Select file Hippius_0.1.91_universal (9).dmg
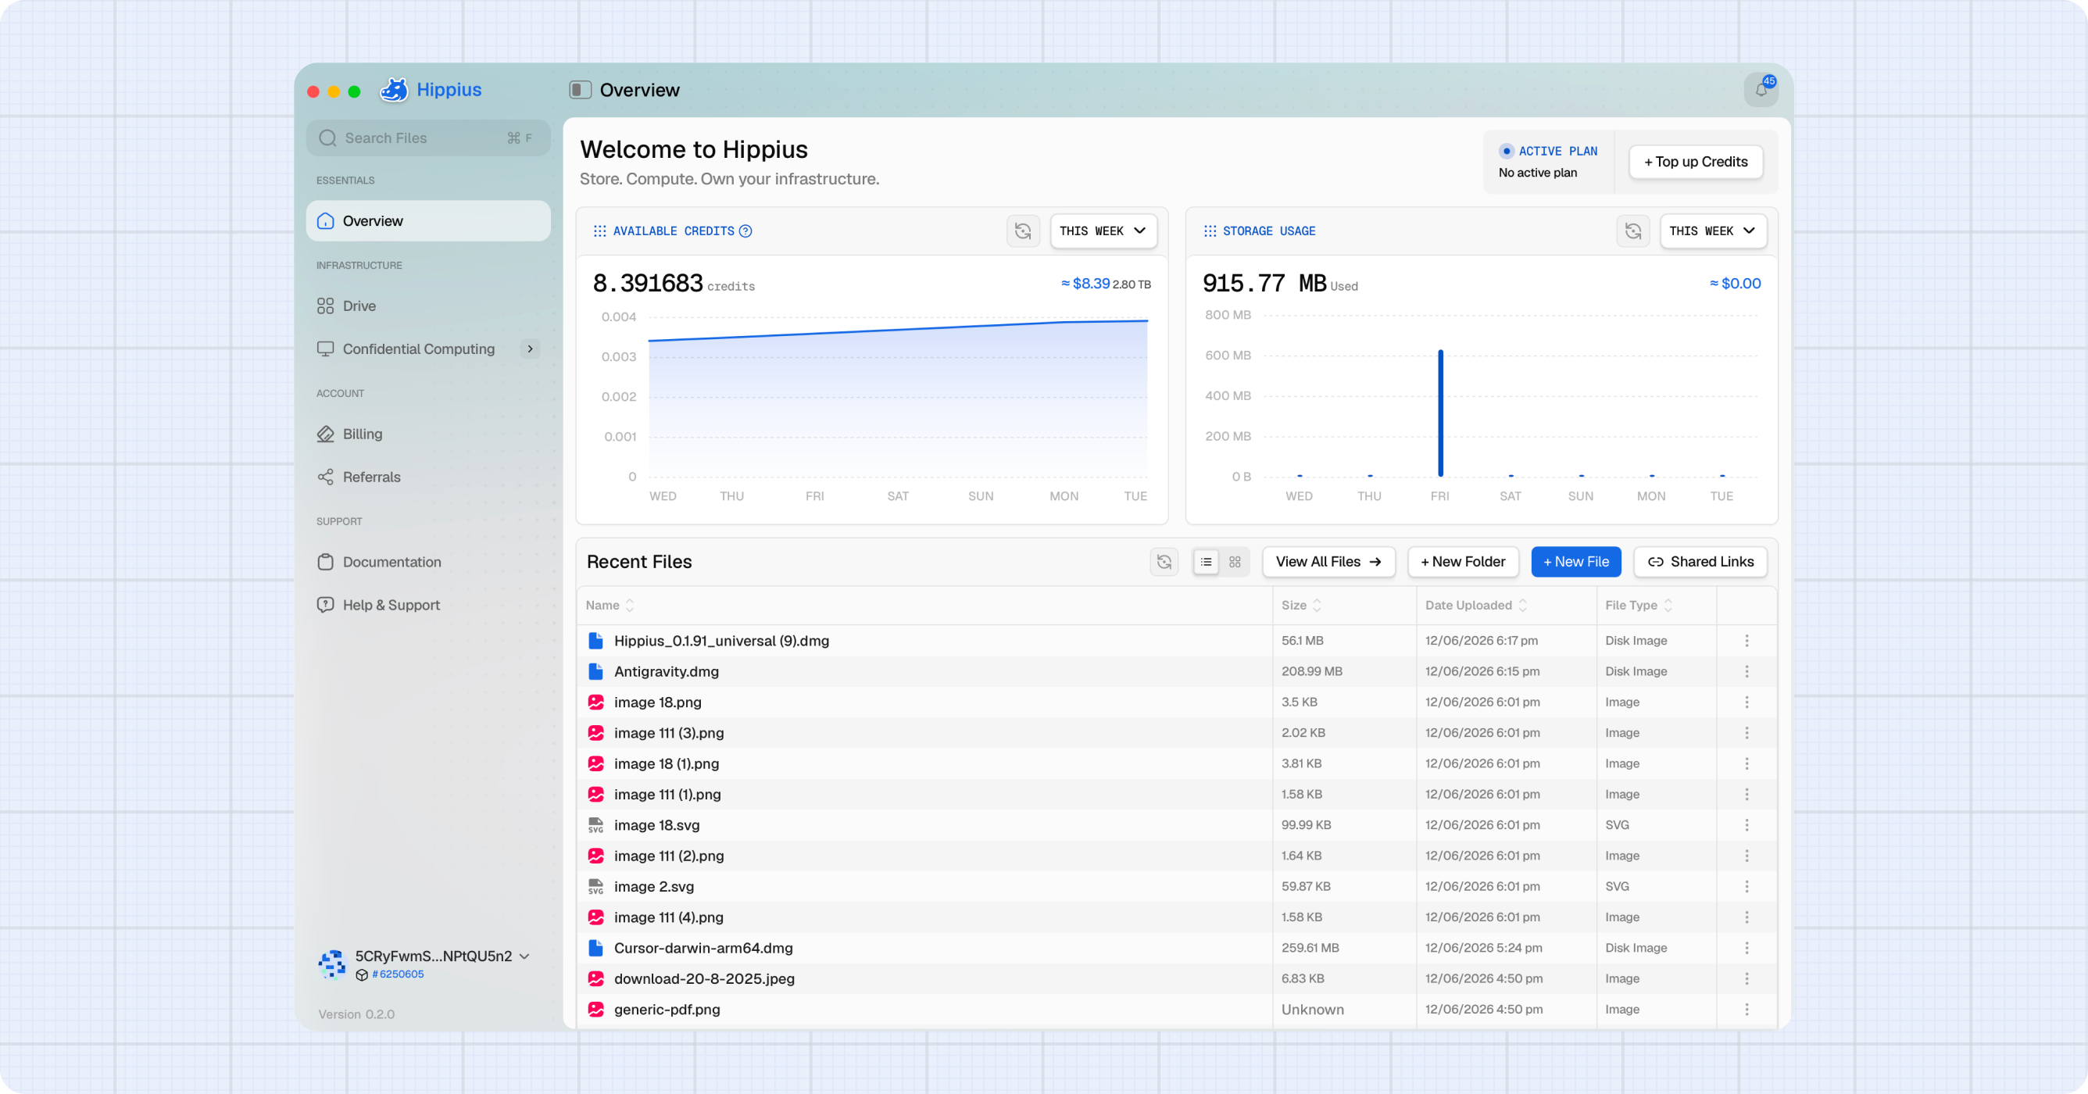2088x1094 pixels. coord(721,640)
